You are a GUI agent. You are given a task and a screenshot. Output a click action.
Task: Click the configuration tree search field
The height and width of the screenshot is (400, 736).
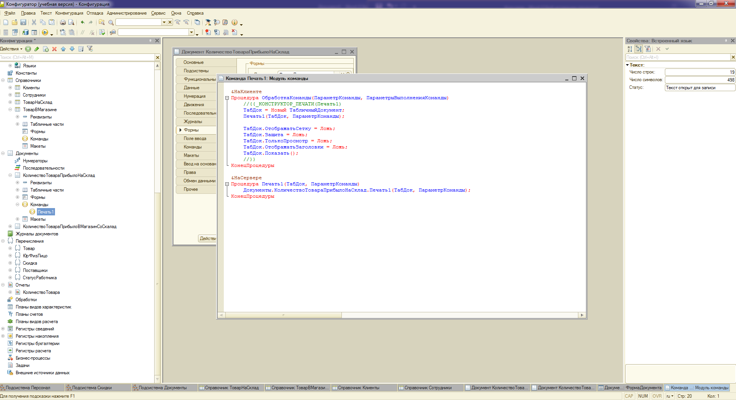point(77,57)
